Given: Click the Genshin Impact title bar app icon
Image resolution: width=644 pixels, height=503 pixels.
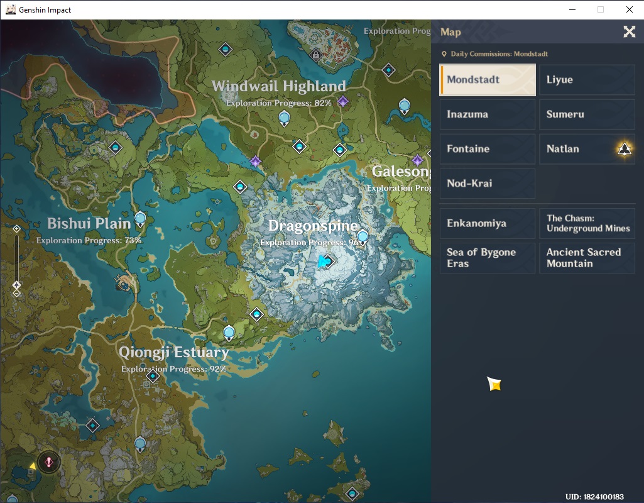Looking at the screenshot, I should [10, 9].
